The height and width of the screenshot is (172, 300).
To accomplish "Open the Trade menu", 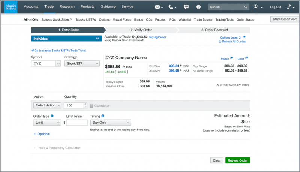I will point(49,7).
